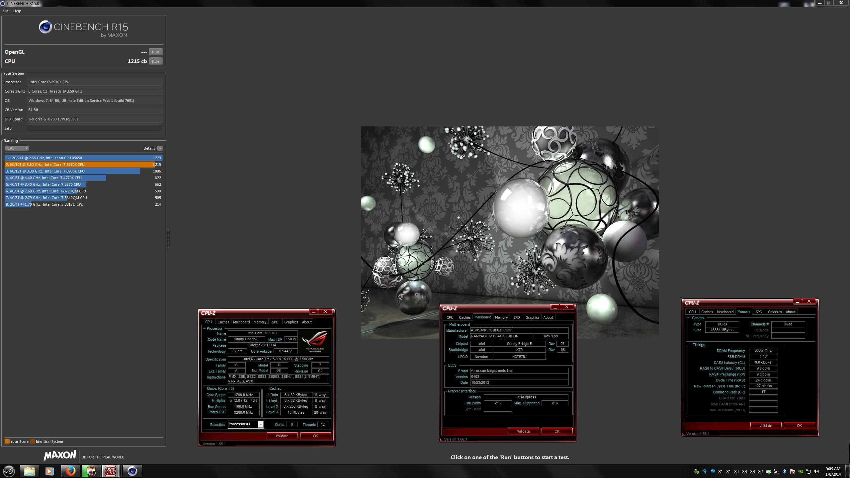Open Windows Explorer from the taskbar

click(x=29, y=471)
